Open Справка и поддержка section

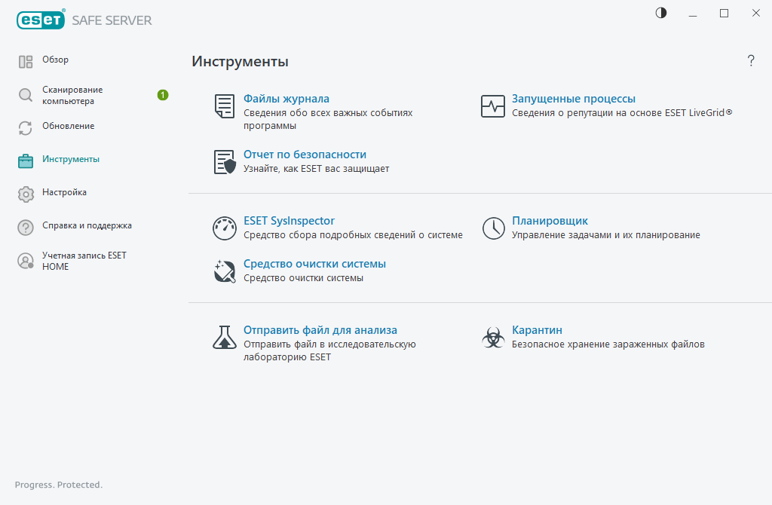(x=87, y=226)
